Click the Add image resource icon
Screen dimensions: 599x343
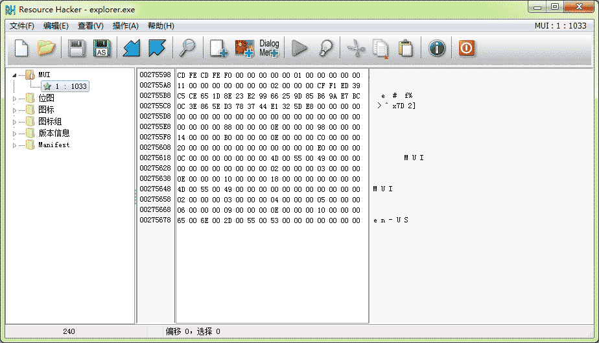(x=244, y=48)
